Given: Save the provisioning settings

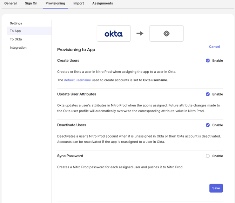Looking at the screenshot, I should (216, 188).
